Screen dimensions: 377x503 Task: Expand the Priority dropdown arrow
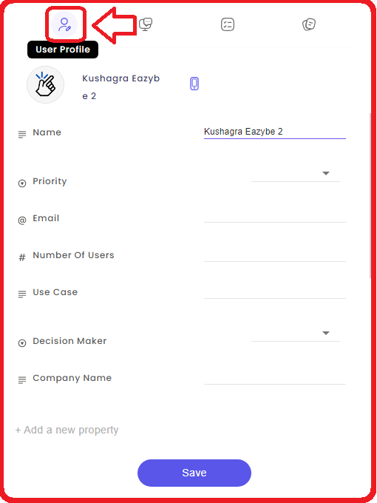pyautogui.click(x=326, y=174)
